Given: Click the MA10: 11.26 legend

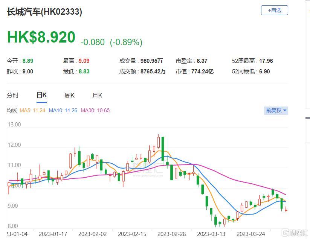Looking at the screenshot, I should (x=63, y=110).
